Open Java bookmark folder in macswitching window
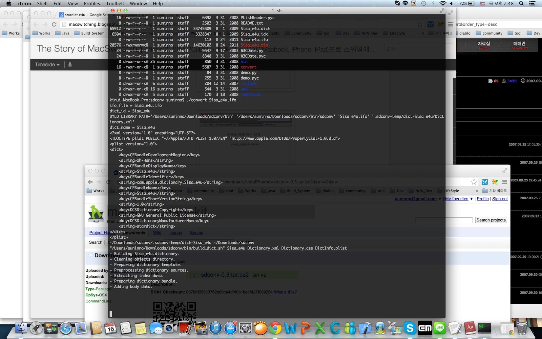 62,33
